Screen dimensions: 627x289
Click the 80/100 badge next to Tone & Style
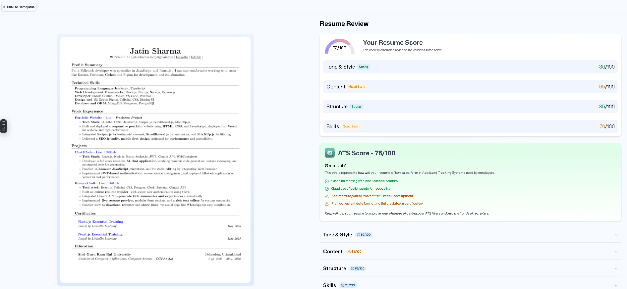coord(364,235)
